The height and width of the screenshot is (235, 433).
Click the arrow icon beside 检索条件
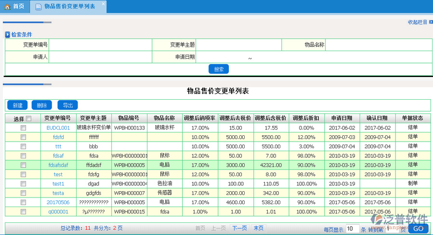[x=8, y=35]
